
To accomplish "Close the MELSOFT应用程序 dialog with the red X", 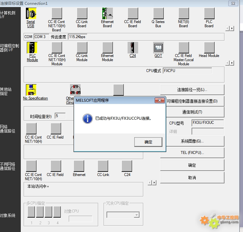I will 160,100.
